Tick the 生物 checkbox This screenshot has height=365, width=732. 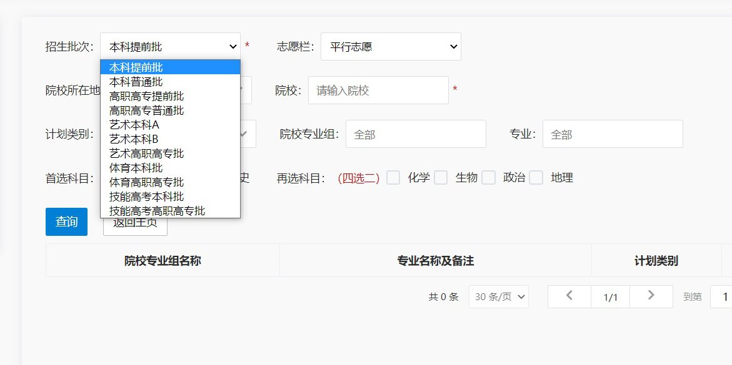pyautogui.click(x=441, y=178)
